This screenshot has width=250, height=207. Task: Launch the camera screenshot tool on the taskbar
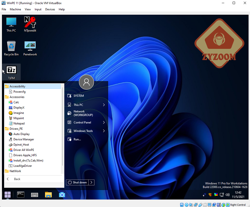62,195
